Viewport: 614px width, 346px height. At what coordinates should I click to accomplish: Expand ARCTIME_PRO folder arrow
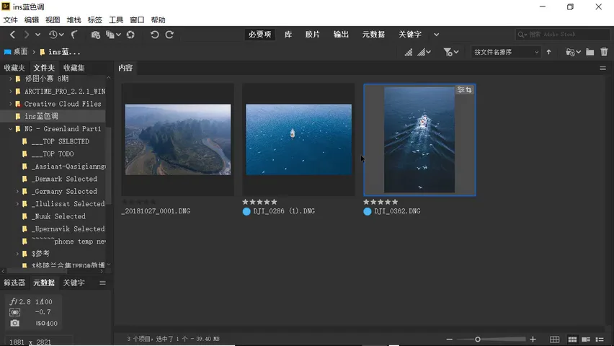[x=11, y=92]
